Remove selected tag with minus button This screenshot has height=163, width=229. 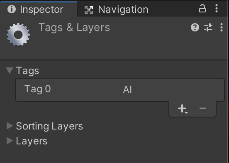coord(203,108)
